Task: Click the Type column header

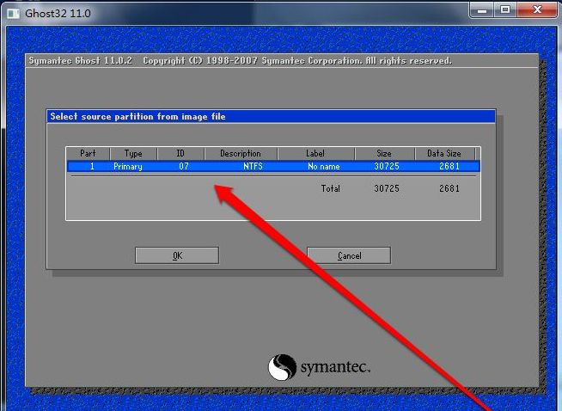Action: pyautogui.click(x=133, y=154)
